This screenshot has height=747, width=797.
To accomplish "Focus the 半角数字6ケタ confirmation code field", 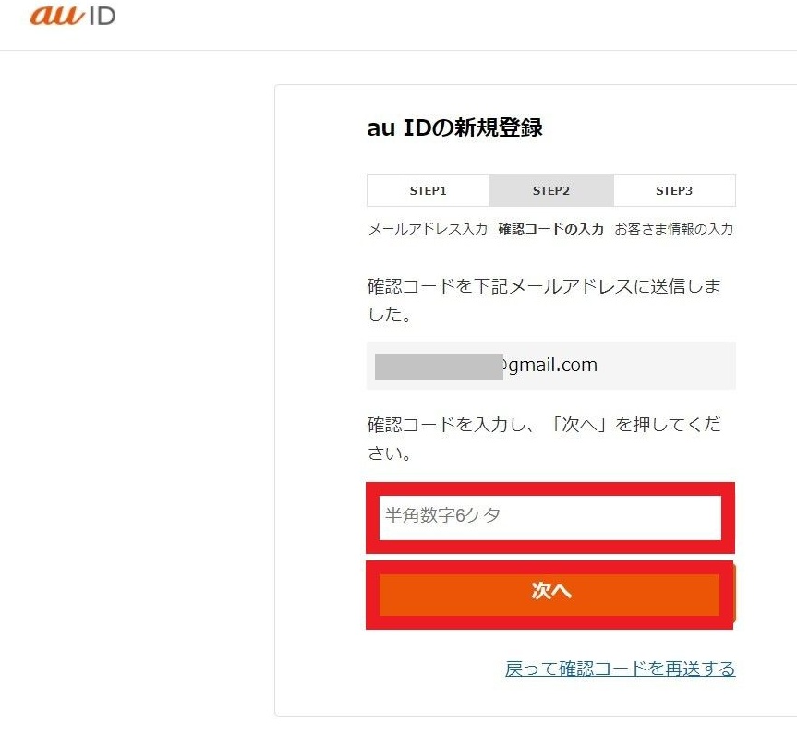I will click(549, 517).
